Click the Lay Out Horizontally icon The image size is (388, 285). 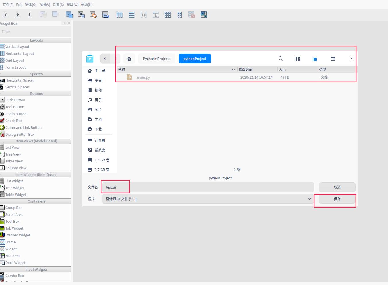click(119, 15)
